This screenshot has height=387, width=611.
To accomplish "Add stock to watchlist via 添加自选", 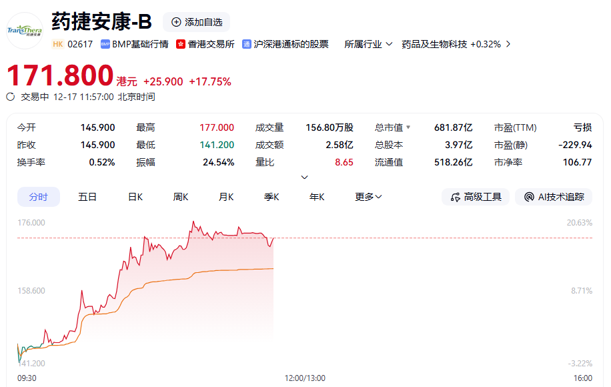I will (x=196, y=22).
